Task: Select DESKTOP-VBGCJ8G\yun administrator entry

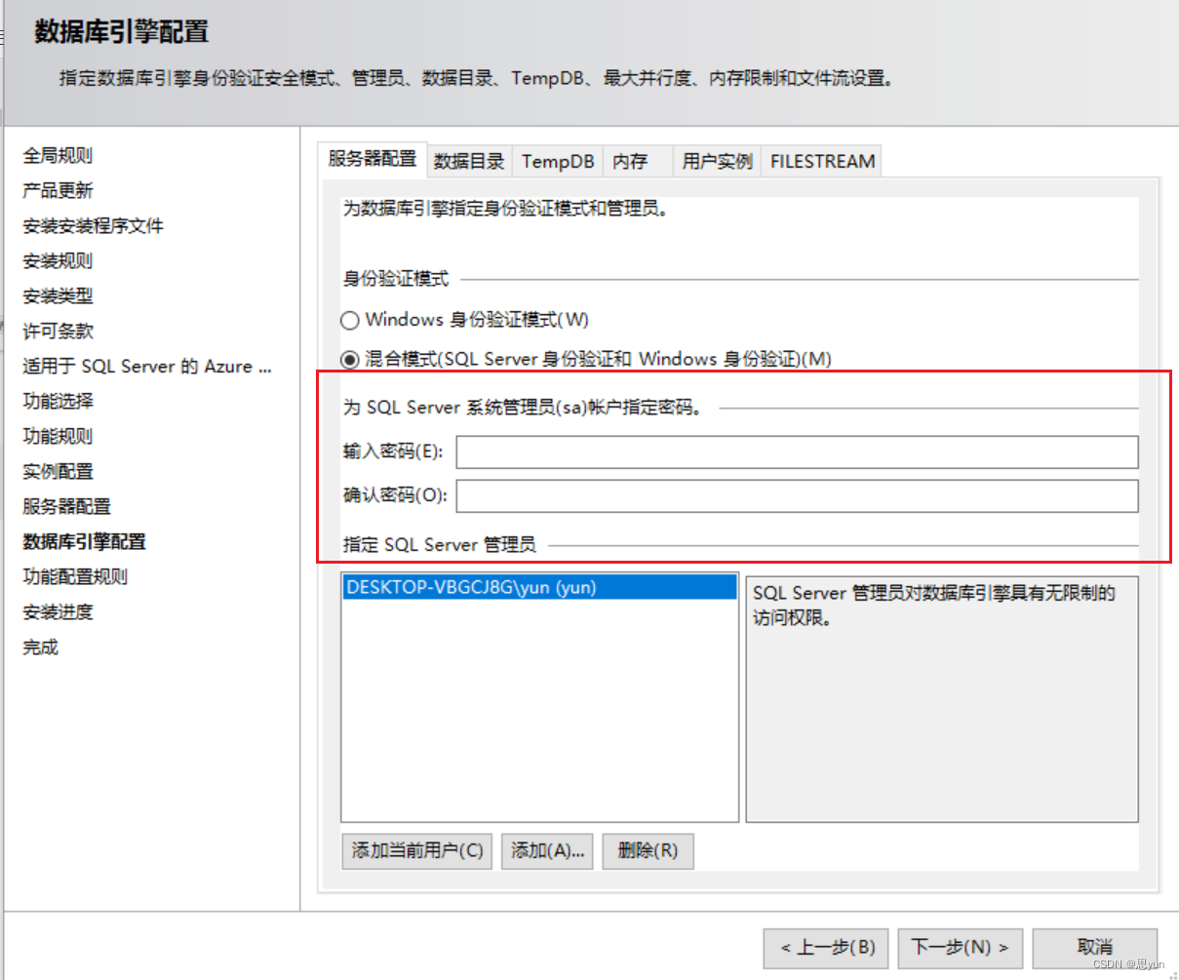Action: tap(539, 588)
